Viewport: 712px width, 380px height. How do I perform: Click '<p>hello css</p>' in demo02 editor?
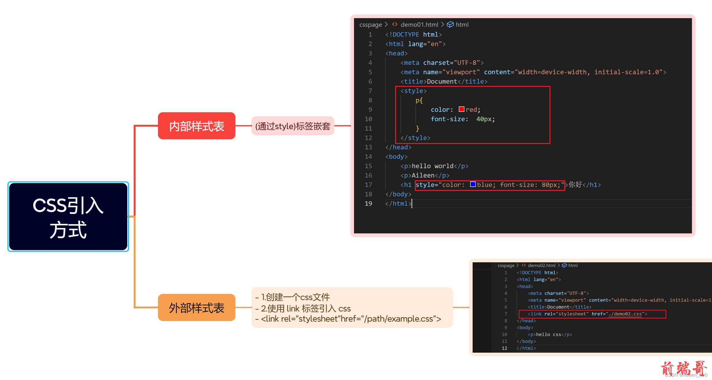point(550,334)
